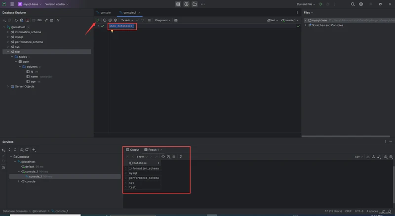Pin the Result 1 tab with pin icon
This screenshot has width=395, height=216.
[x=181, y=157]
